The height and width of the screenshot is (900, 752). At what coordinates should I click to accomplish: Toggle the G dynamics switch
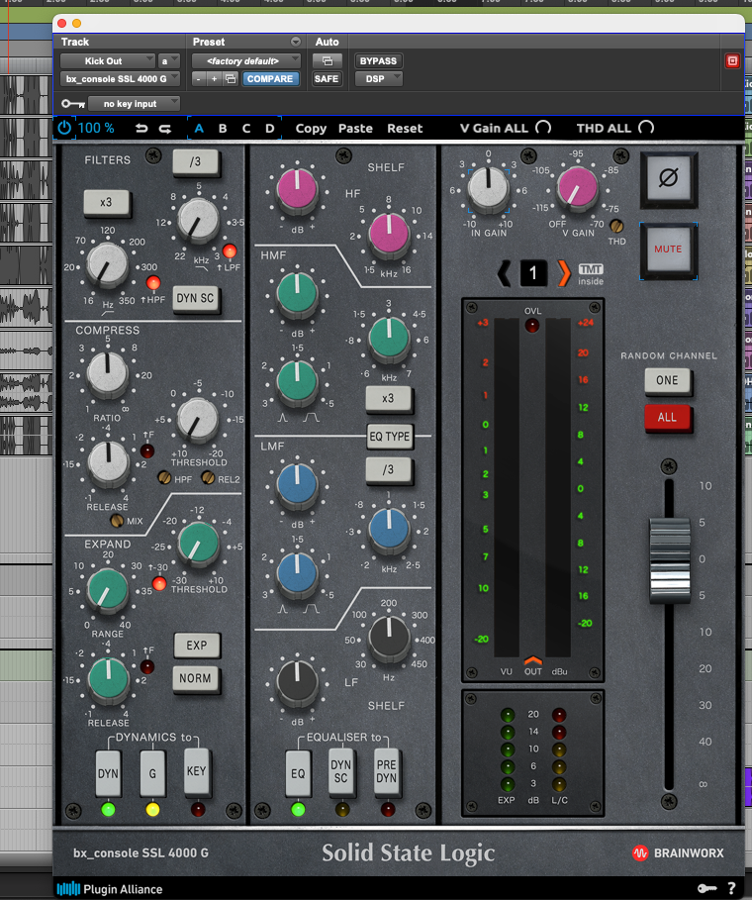(x=152, y=773)
